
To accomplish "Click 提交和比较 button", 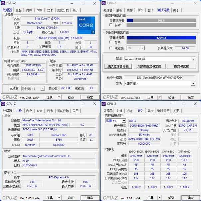I will tap(181, 66).
